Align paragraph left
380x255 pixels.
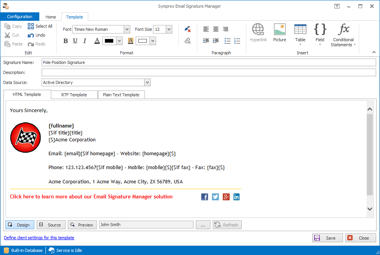[x=206, y=29]
